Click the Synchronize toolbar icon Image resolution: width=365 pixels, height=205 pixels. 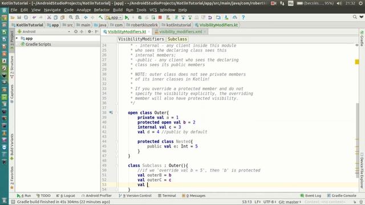coord(26,18)
